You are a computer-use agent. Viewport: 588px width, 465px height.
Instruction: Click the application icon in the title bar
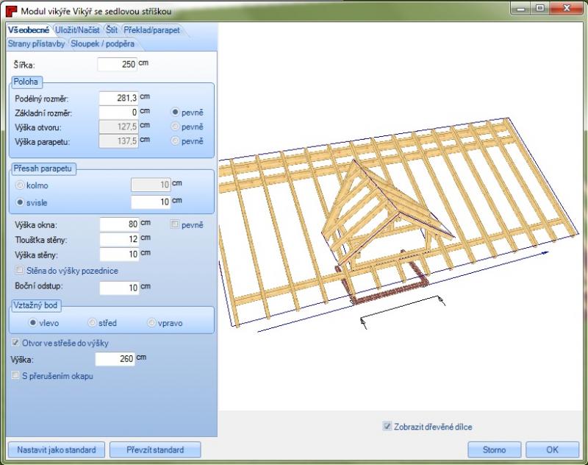(11, 10)
